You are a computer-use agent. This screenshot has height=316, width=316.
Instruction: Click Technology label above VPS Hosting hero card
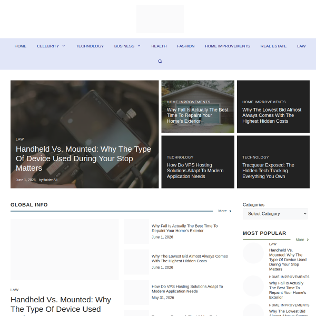point(180,157)
